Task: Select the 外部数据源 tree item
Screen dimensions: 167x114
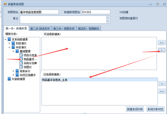Action: [x=18, y=79]
